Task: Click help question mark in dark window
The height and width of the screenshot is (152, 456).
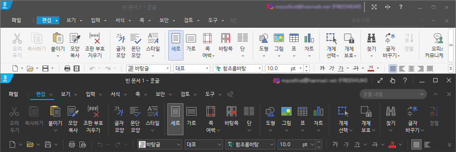Action: pyautogui.click(x=405, y=81)
